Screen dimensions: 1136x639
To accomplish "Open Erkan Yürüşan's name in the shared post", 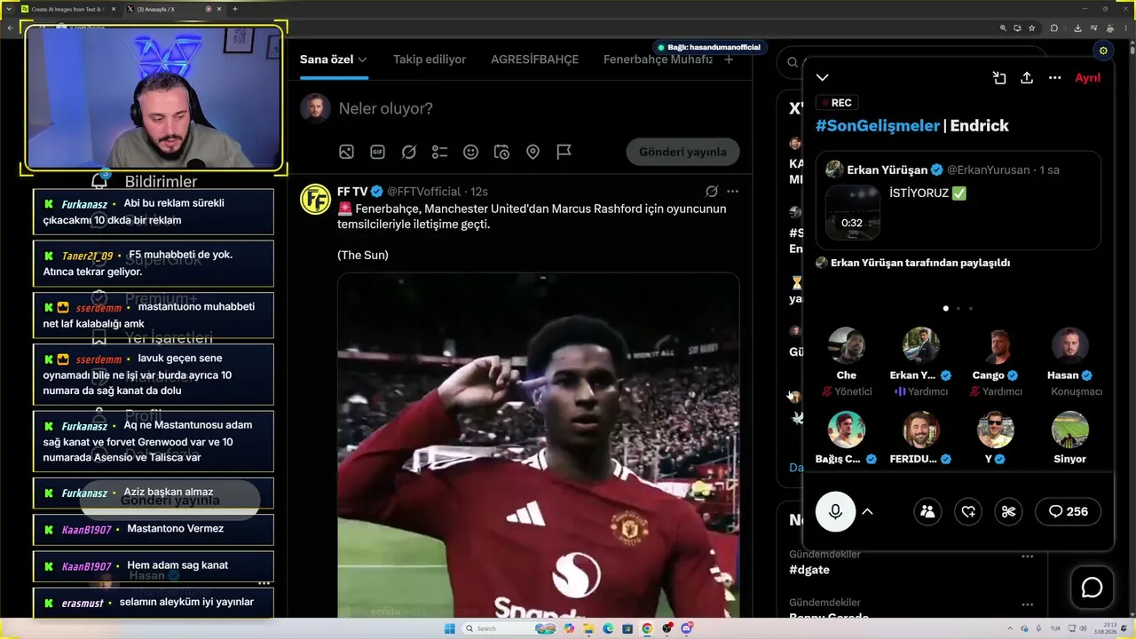I will tap(887, 170).
